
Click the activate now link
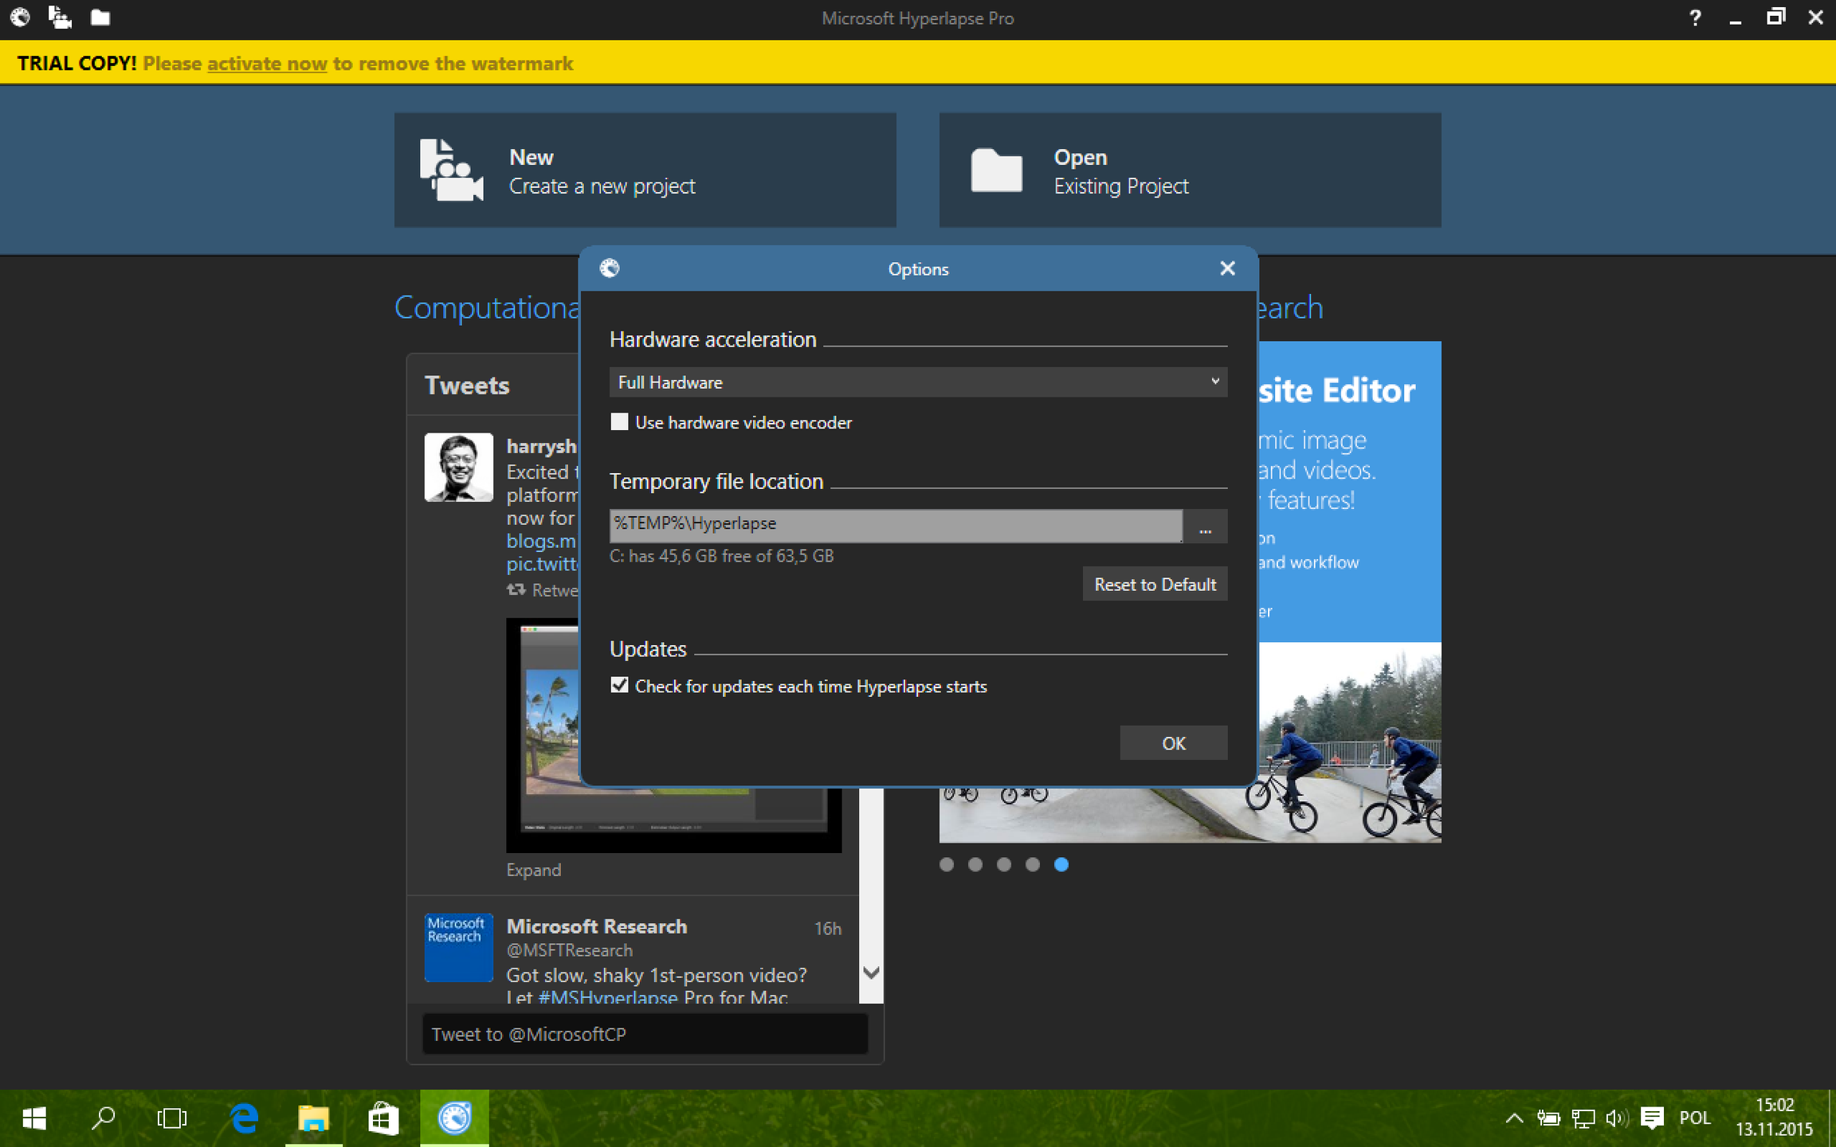click(x=267, y=64)
